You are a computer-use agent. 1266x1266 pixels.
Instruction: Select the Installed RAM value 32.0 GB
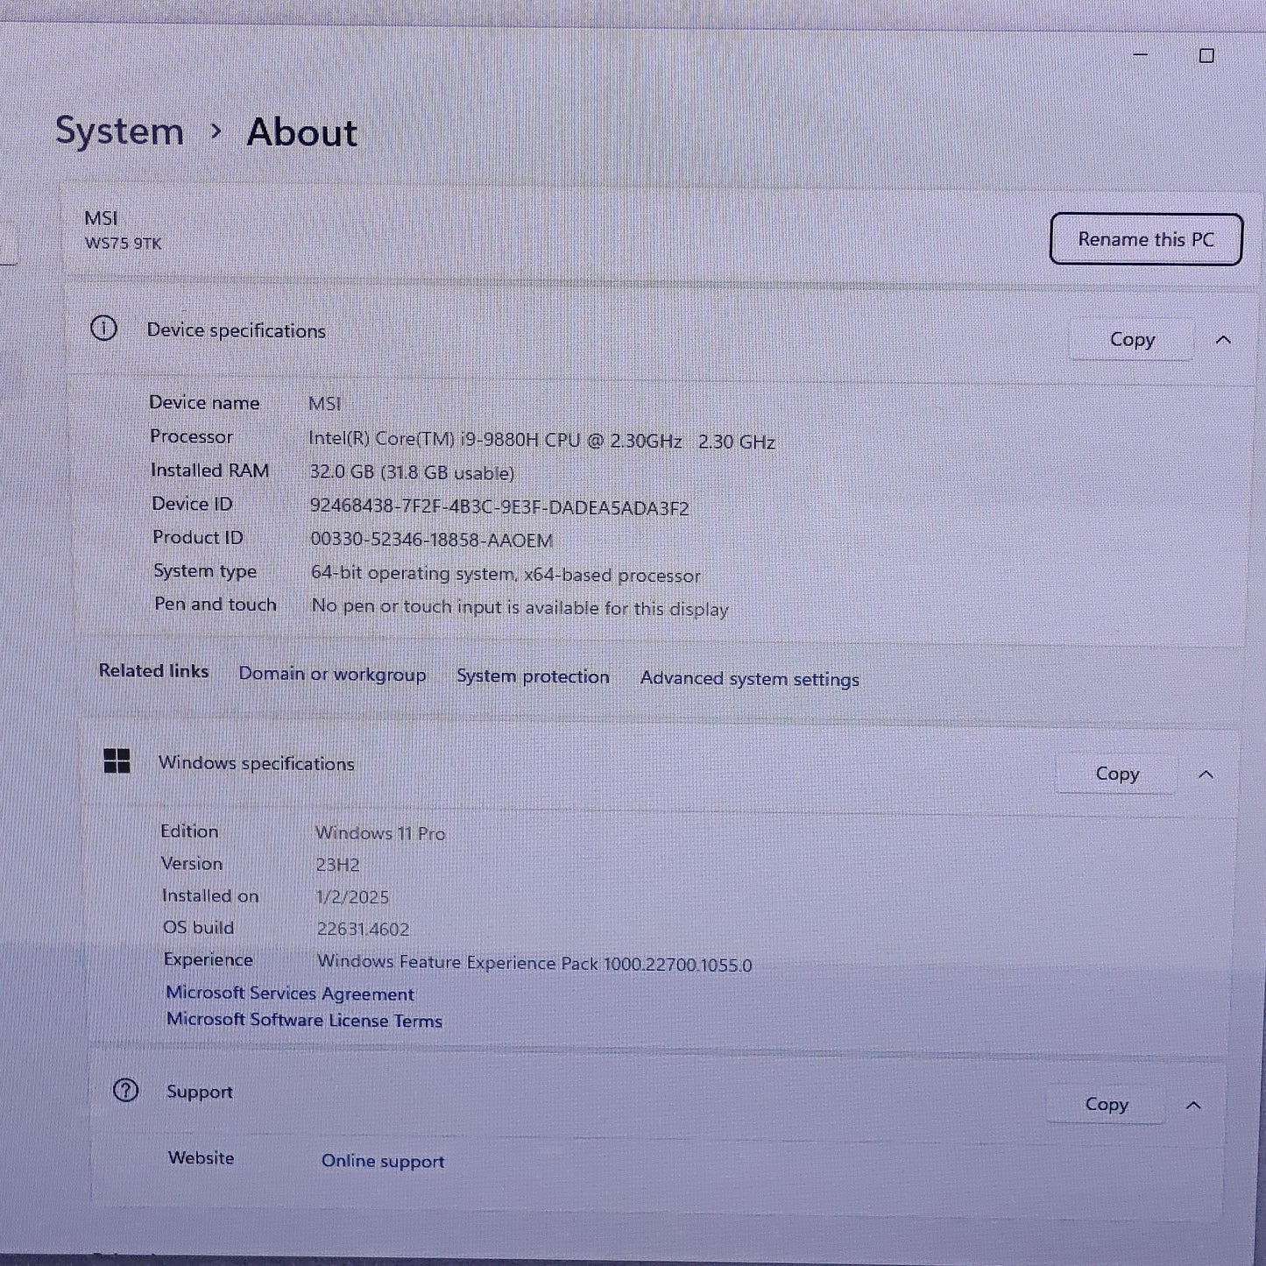(x=412, y=473)
